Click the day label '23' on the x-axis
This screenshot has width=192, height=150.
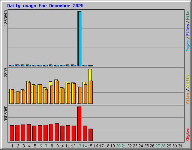[135, 146]
